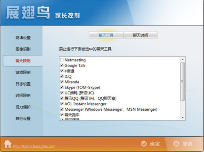The width and height of the screenshot is (204, 152).
Task: Select 视力保护 in the sidebar
Action: pyautogui.click(x=23, y=107)
